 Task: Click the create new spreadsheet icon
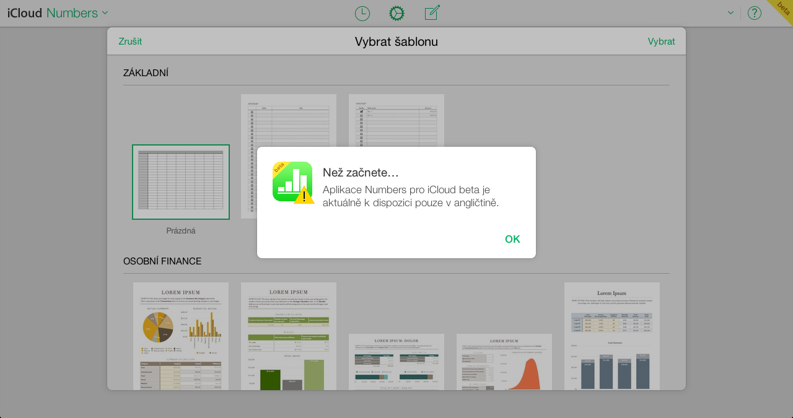pyautogui.click(x=432, y=13)
